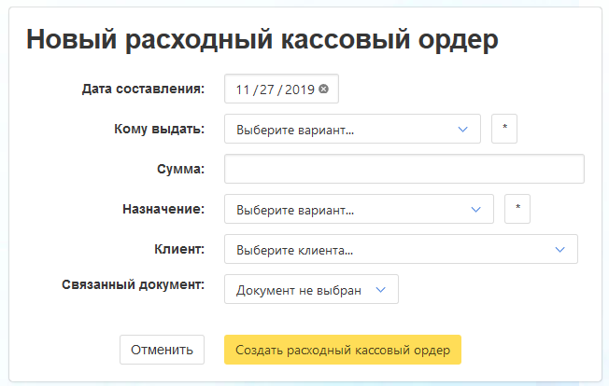The width and height of the screenshot is (609, 386).
Task: Click the asterisk button beside Кому выдать
Action: coord(504,129)
